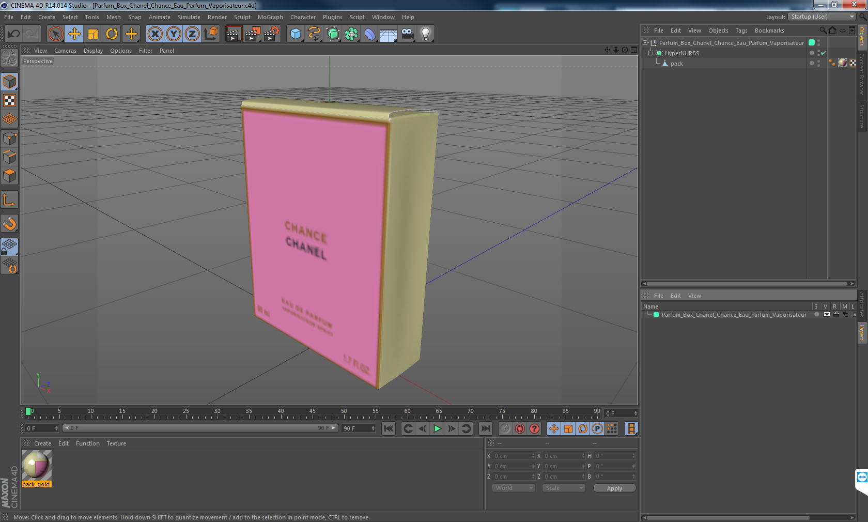Activate the Rotate tool in top toolbar
This screenshot has width=868, height=522.
point(112,34)
